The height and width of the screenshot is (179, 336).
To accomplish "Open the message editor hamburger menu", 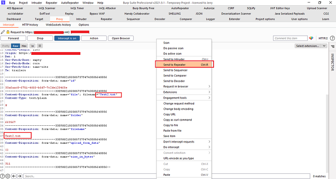I will pyautogui.click(x=40, y=46).
